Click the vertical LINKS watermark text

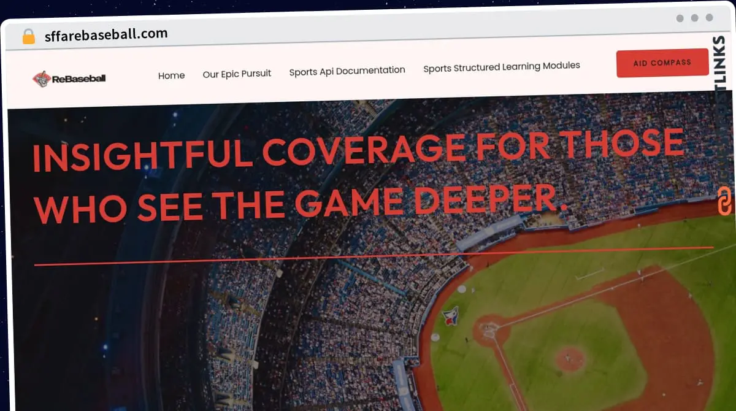[721, 67]
